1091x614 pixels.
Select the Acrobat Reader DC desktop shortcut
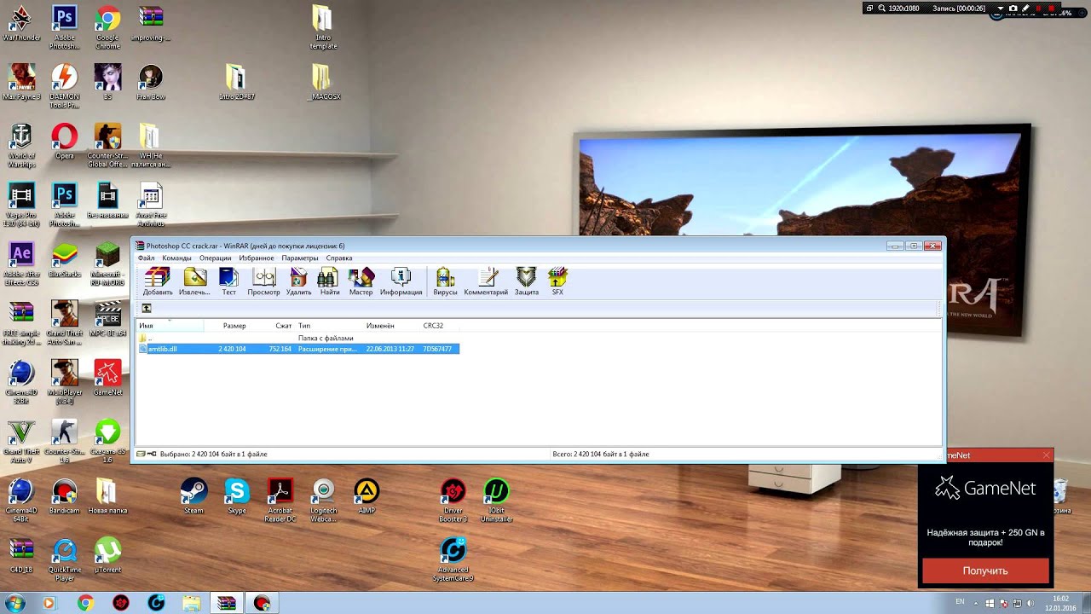pyautogui.click(x=280, y=500)
